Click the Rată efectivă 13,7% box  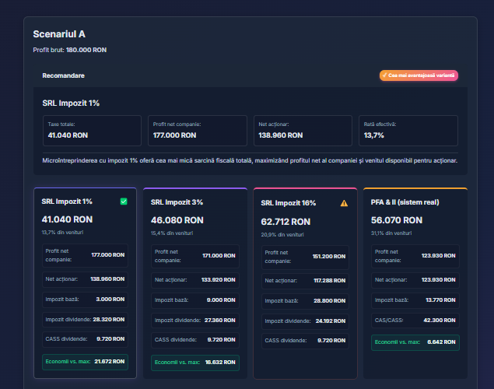408,131
